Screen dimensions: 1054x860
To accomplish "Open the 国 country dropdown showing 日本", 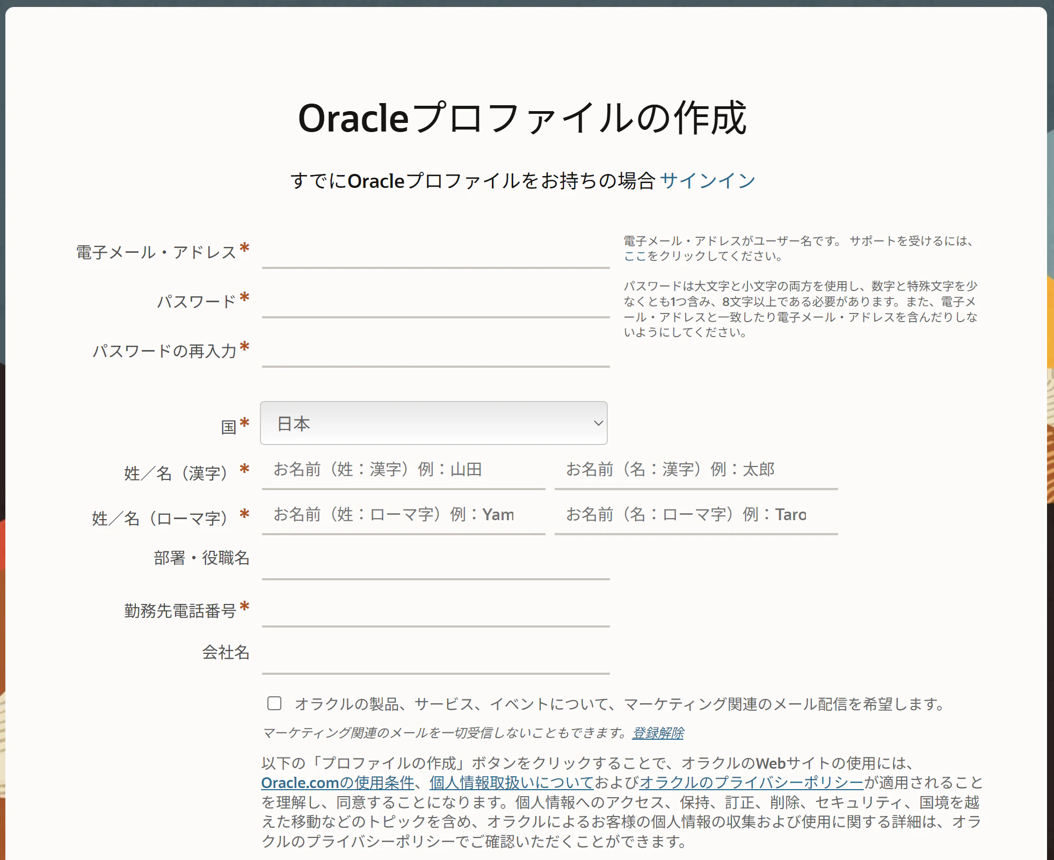I will point(434,423).
